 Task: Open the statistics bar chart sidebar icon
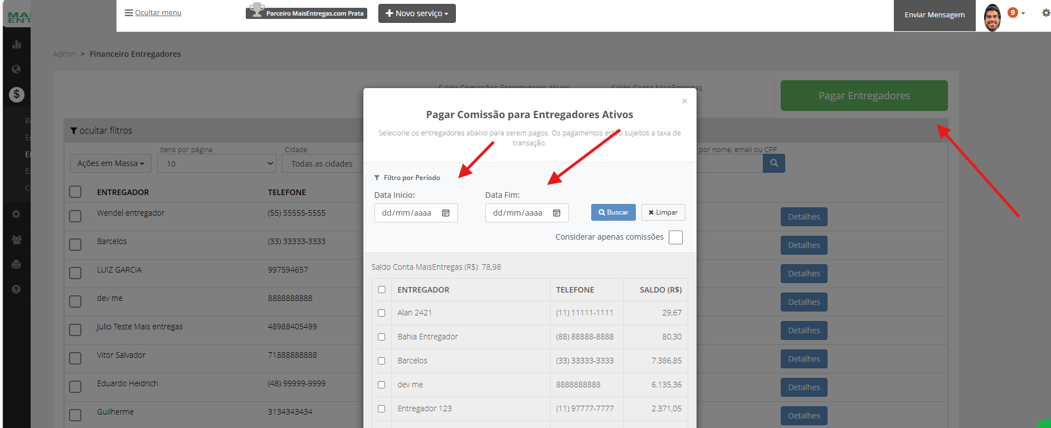pyautogui.click(x=17, y=45)
